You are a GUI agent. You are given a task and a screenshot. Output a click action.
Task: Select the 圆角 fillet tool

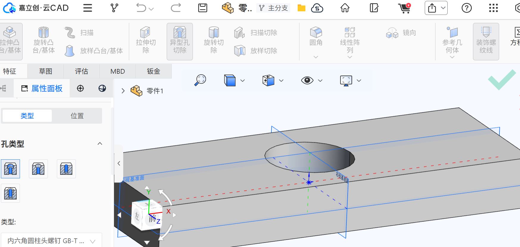[316, 37]
